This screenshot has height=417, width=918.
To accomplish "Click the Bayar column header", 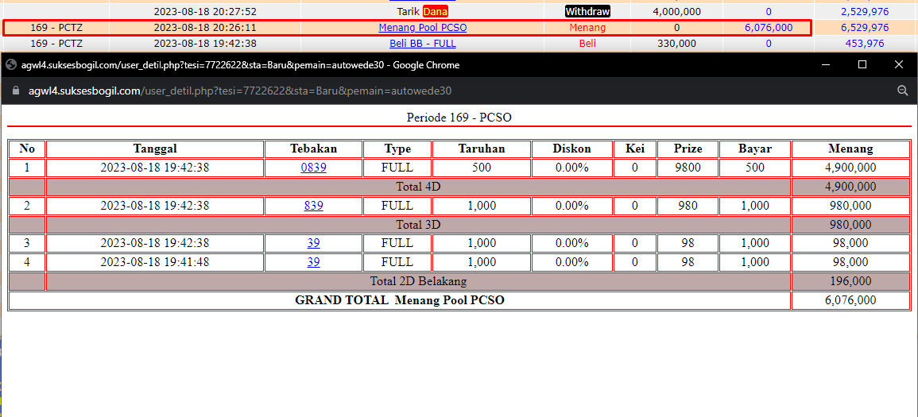I will coord(755,149).
